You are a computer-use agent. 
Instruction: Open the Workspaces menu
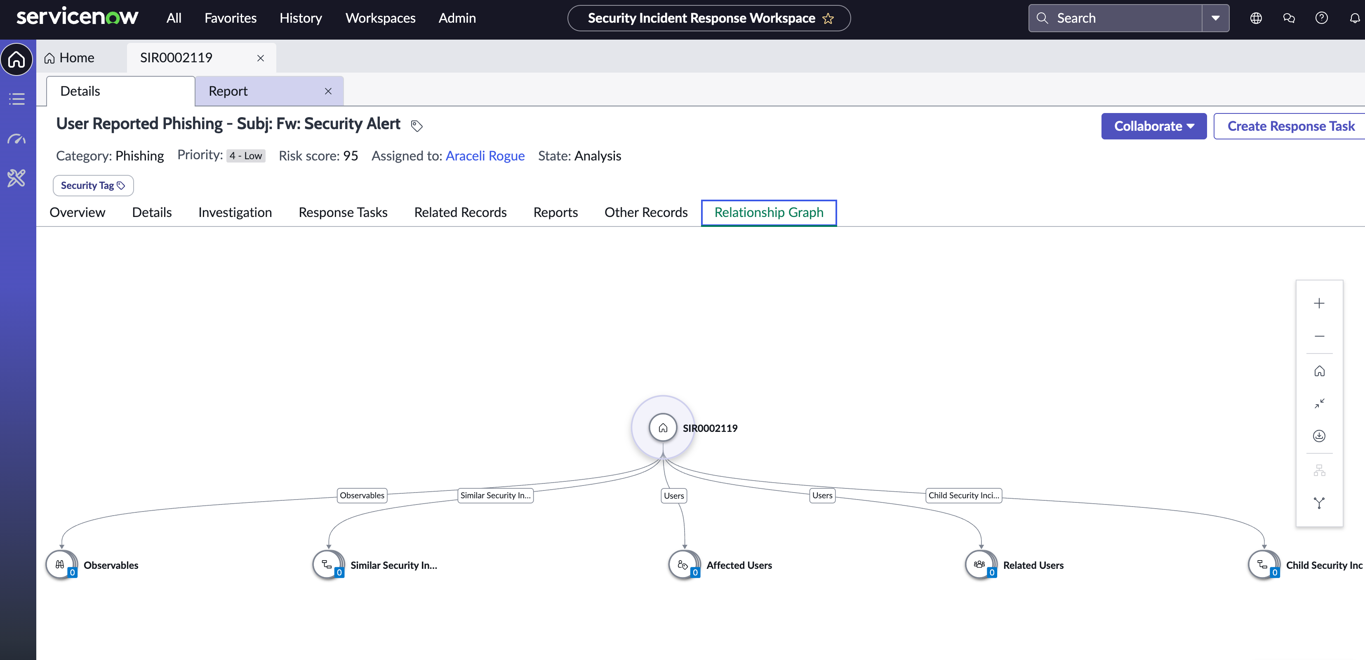[x=381, y=18]
